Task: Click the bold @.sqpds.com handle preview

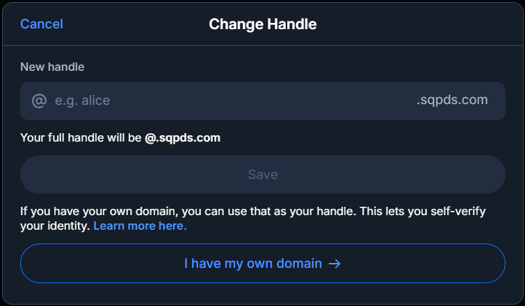Action: [x=182, y=137]
